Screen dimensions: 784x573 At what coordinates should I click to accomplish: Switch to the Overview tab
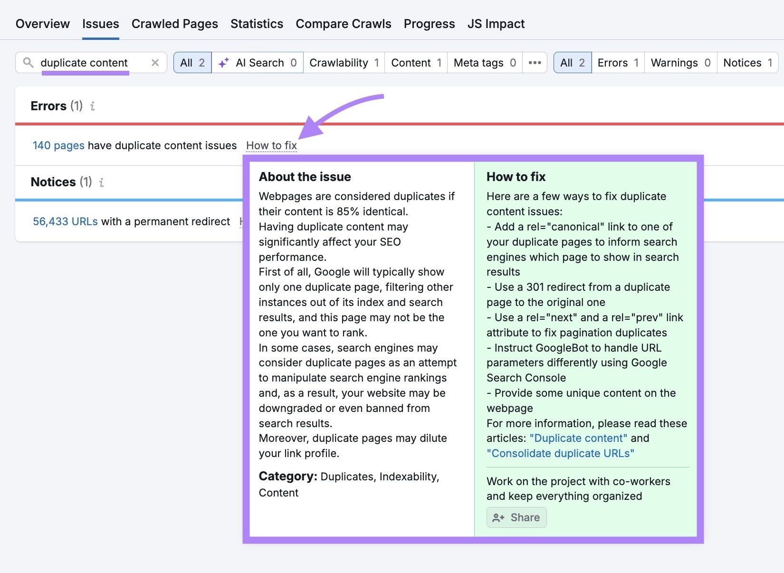click(x=42, y=23)
